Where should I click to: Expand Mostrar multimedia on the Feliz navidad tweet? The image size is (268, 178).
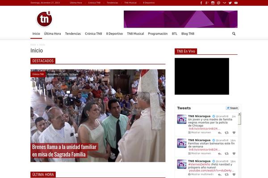201,174
